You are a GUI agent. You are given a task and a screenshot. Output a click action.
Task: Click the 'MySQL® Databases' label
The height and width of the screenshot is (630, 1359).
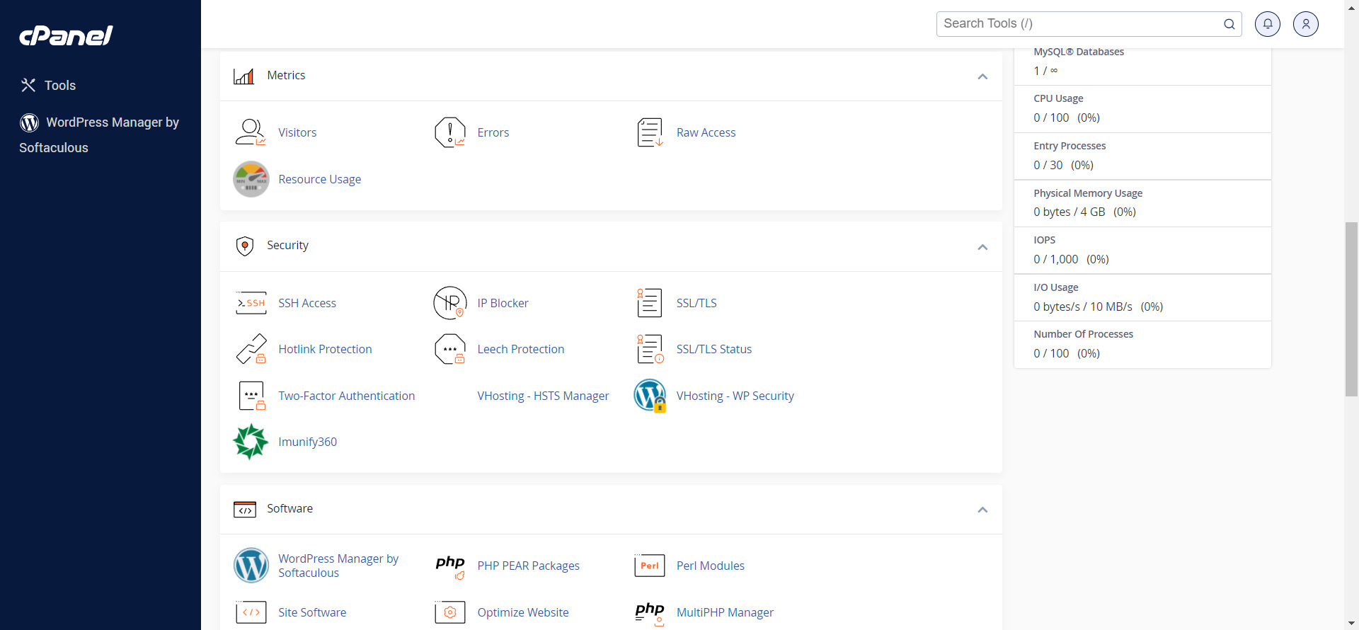coord(1079,52)
